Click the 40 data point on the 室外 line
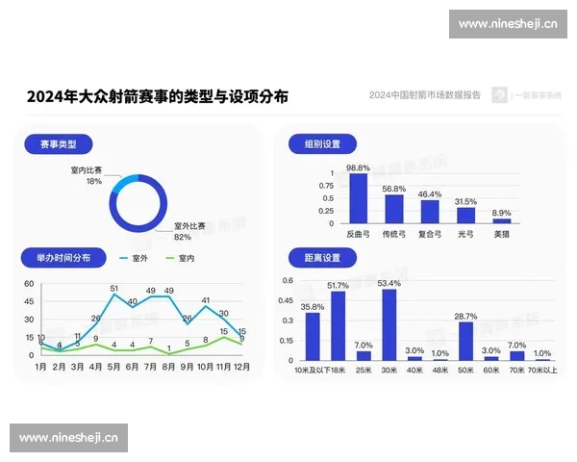This screenshot has height=462, width=577. pos(132,307)
